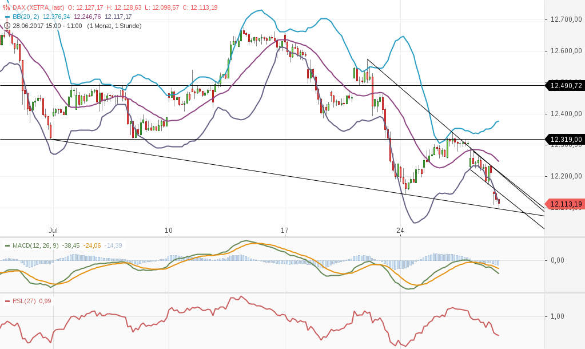This screenshot has width=585, height=349.
Task: Toggle the MACD(12, 26, 9) indicator display
Action: tap(35, 245)
